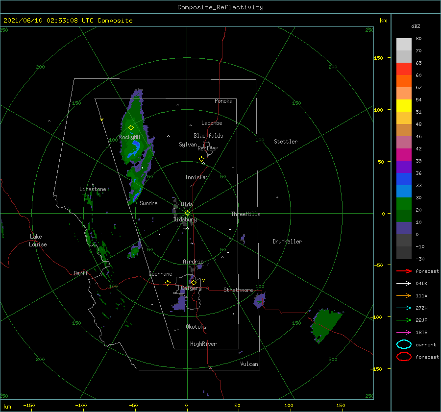Click the magenta dBZ color swatch
441x412 pixels.
coord(404,154)
